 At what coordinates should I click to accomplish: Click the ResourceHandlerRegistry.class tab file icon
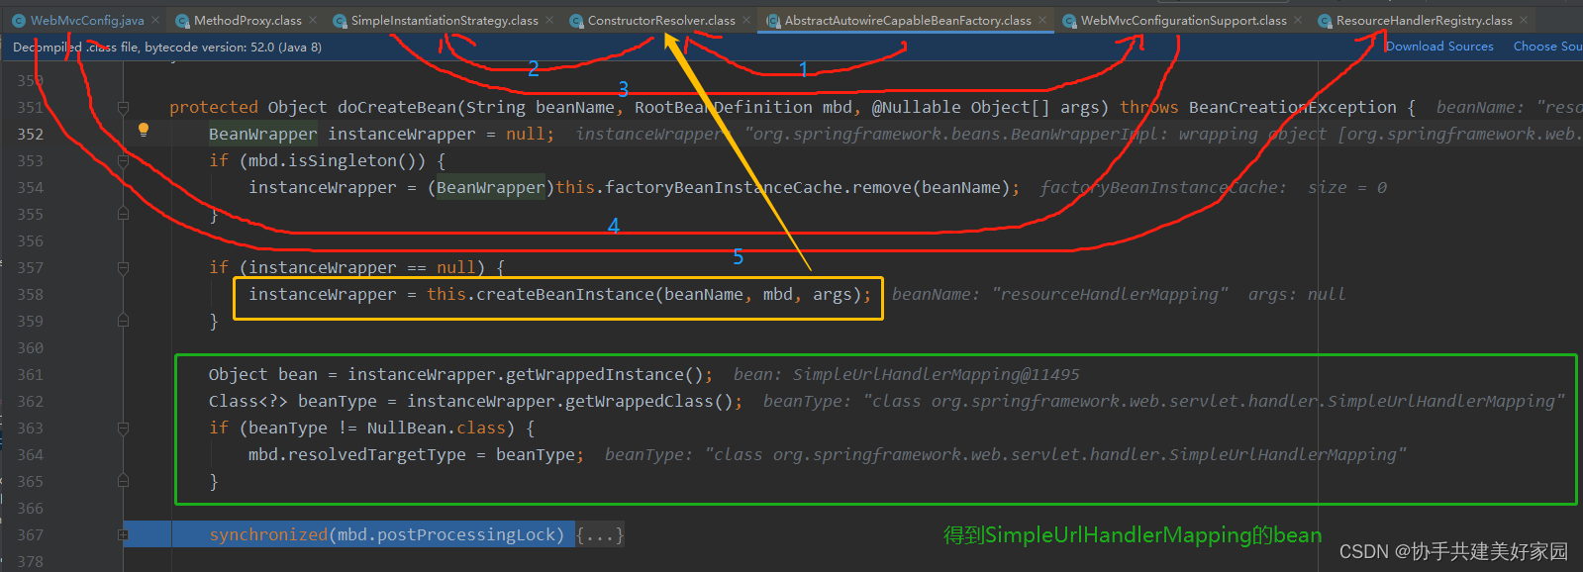[1325, 21]
